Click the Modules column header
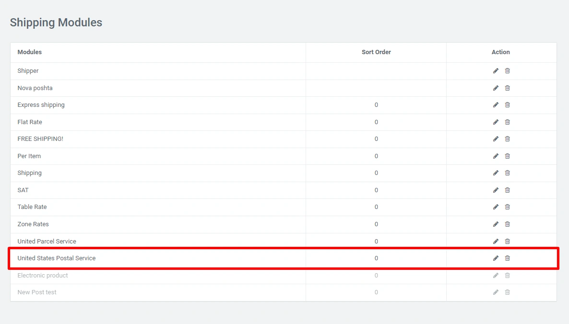The width and height of the screenshot is (569, 324). click(30, 52)
